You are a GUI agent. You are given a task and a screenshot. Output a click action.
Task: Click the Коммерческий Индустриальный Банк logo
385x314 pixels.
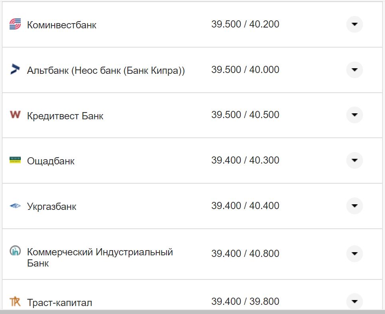coord(15,251)
